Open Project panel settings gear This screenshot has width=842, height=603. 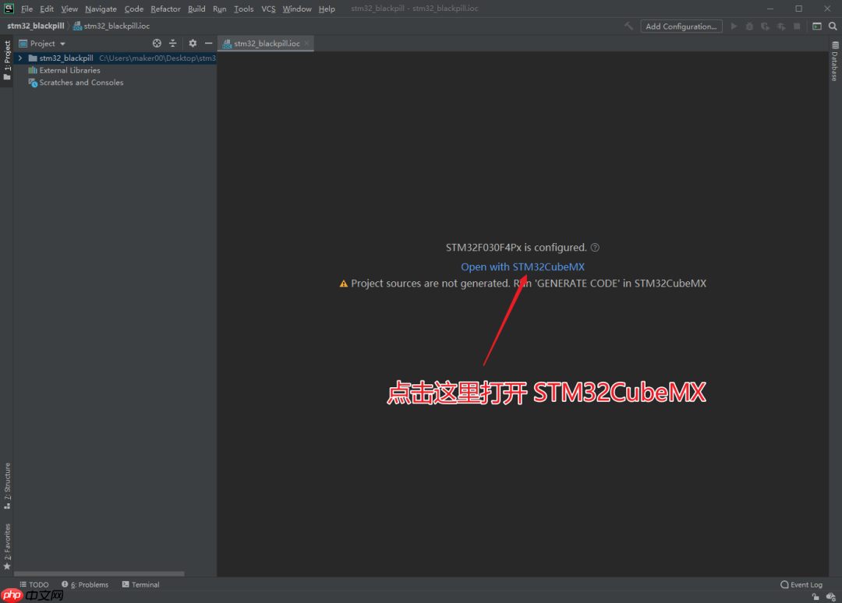tap(193, 44)
